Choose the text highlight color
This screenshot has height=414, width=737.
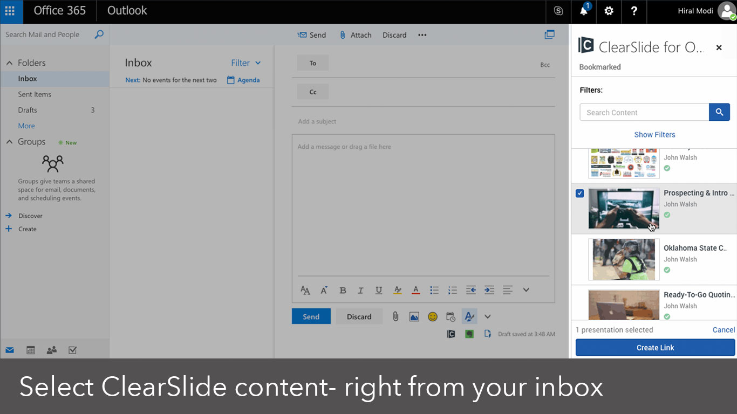[x=398, y=290]
